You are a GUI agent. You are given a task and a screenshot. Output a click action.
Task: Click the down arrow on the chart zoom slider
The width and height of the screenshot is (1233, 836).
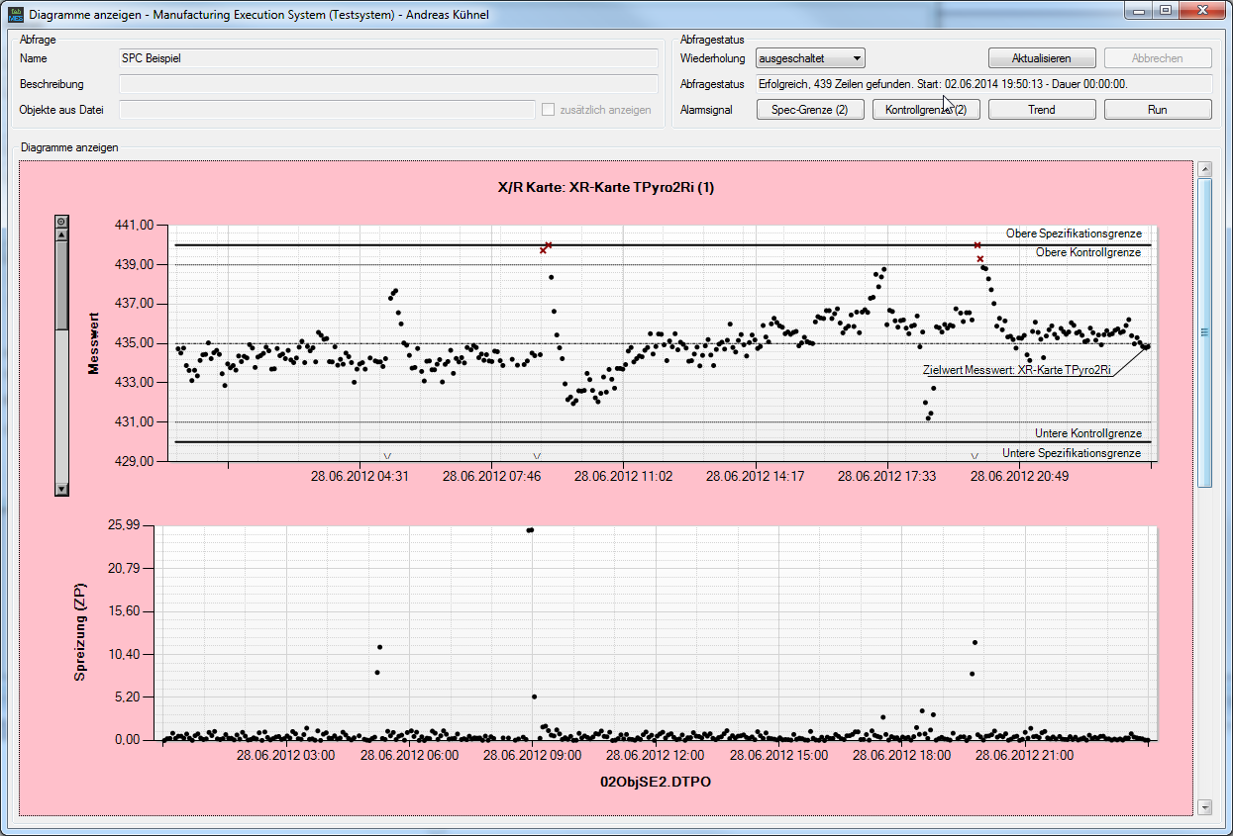pyautogui.click(x=61, y=488)
